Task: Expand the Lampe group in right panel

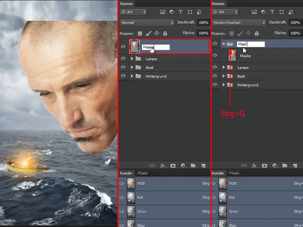Action: click(x=224, y=67)
